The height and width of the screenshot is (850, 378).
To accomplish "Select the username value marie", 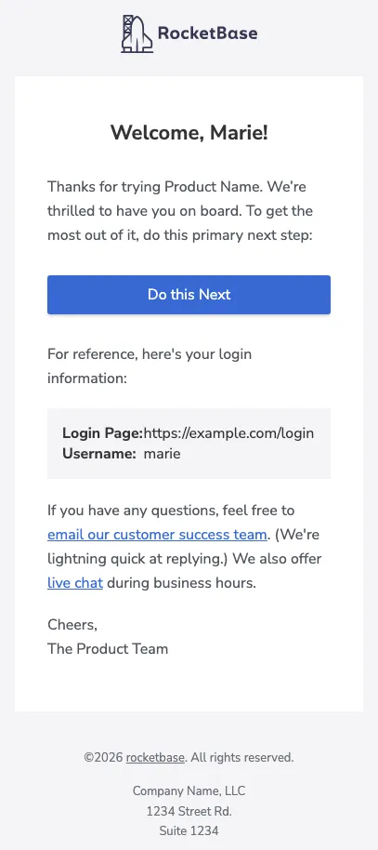I will 162,453.
